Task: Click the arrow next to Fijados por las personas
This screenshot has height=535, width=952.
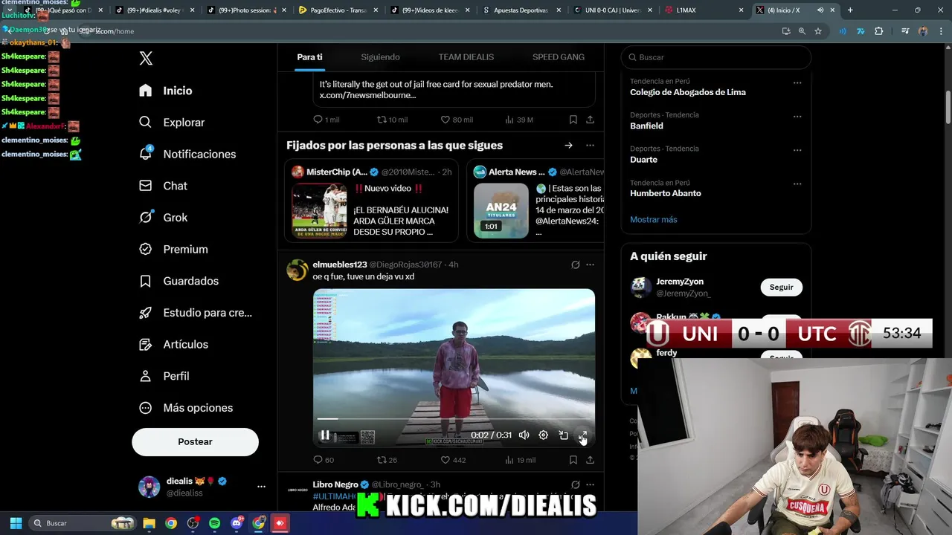Action: [x=568, y=146]
